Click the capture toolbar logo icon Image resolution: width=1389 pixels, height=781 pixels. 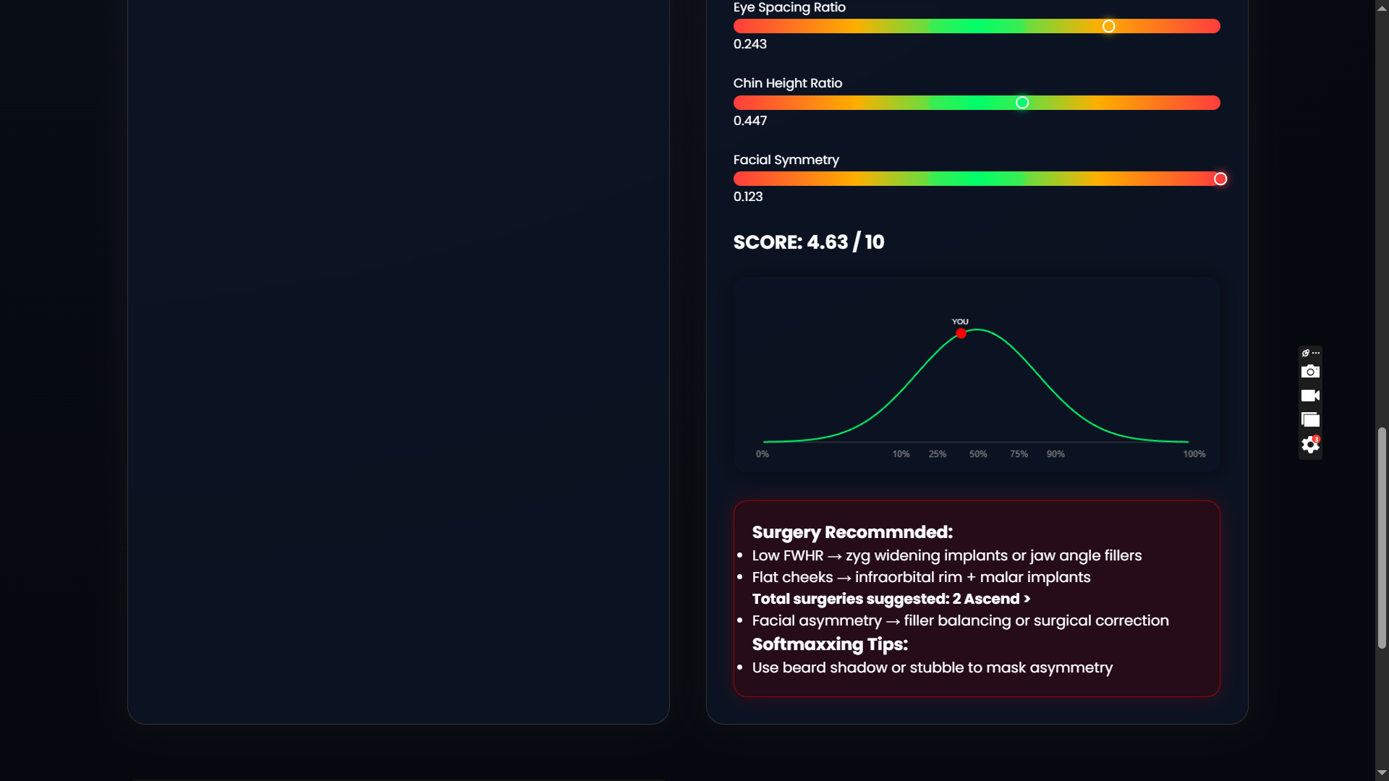[1305, 353]
